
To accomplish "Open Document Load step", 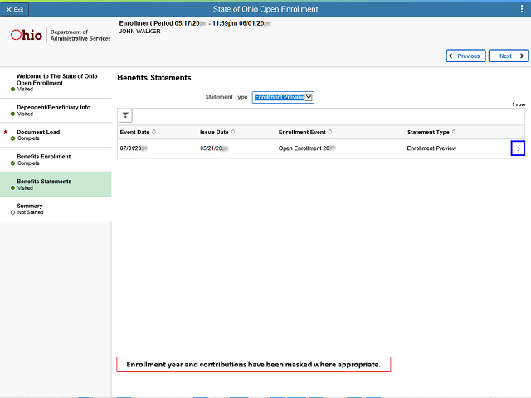I will coord(56,135).
